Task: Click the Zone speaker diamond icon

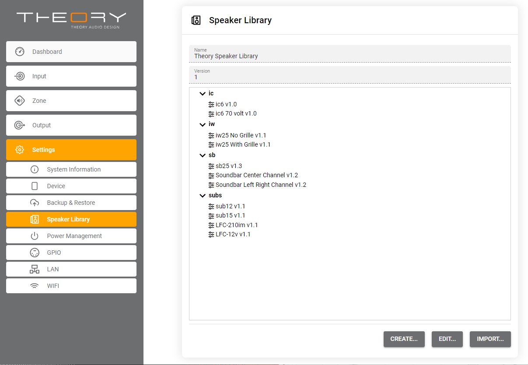Action: 20,101
